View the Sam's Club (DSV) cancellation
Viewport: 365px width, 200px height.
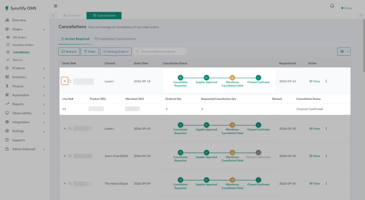point(314,156)
